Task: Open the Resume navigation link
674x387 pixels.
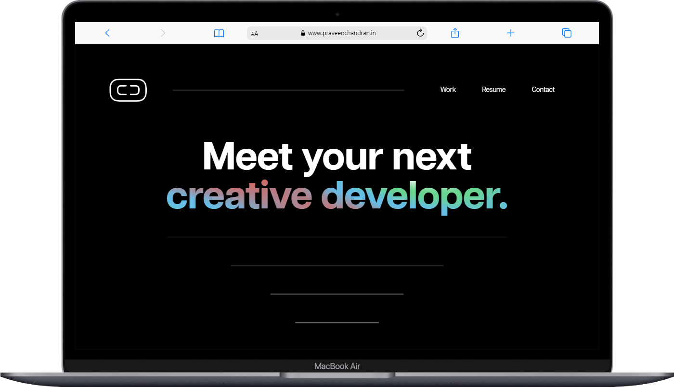Action: pyautogui.click(x=493, y=90)
